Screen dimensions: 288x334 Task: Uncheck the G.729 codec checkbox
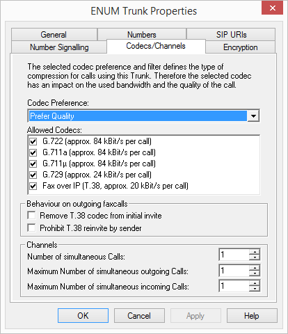(33, 175)
